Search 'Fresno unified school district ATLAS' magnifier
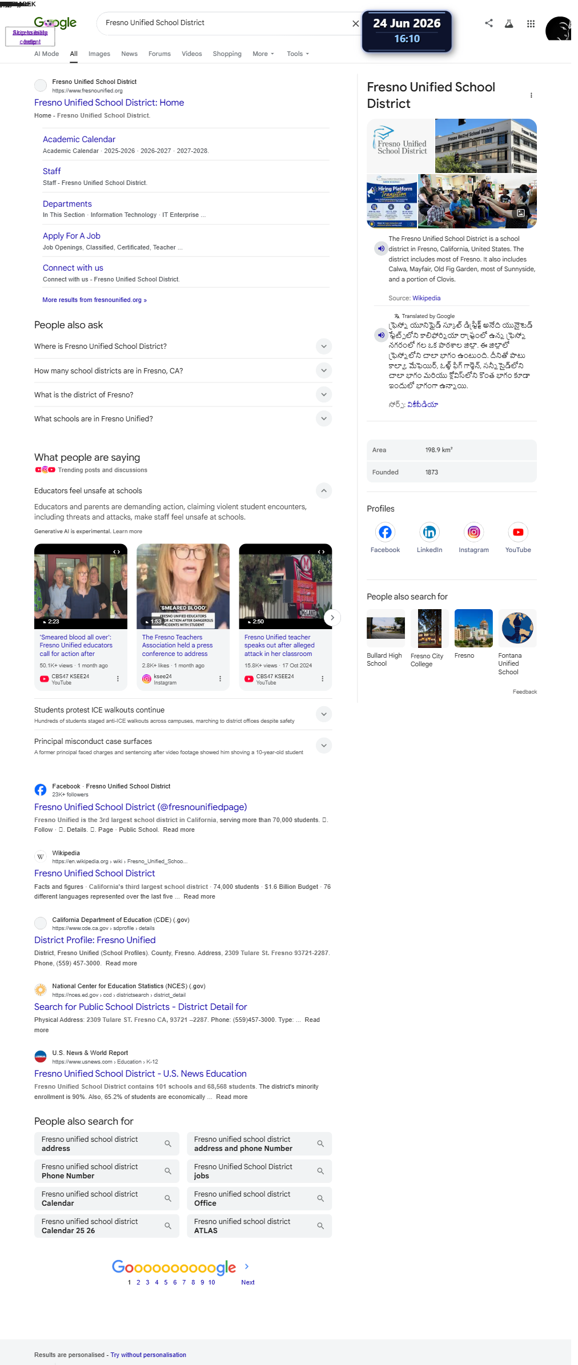Image resolution: width=578 pixels, height=1365 pixels. click(x=320, y=1226)
